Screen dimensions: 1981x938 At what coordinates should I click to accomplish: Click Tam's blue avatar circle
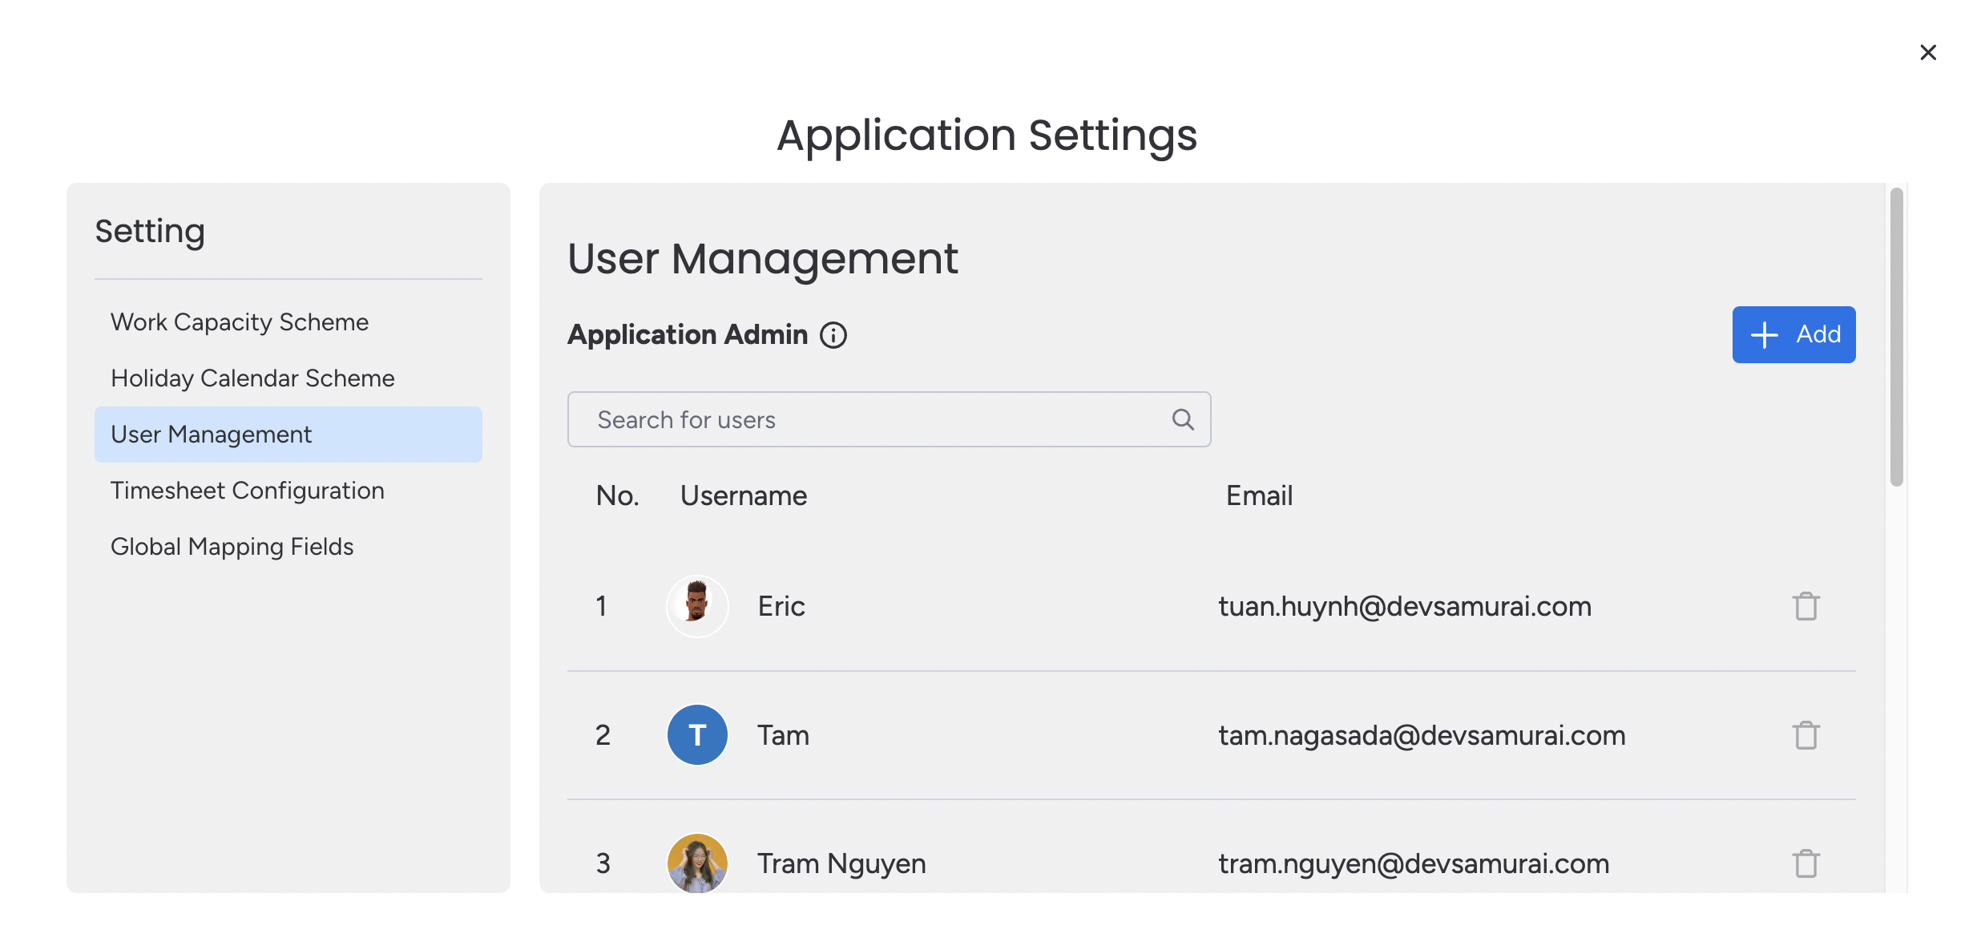coord(696,734)
